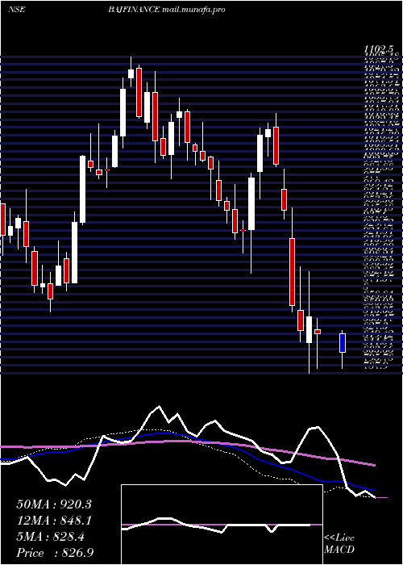Image resolution: width=403 pixels, height=565 pixels.
Task: Click the Price : 826.9 readout
Action: click(x=55, y=553)
